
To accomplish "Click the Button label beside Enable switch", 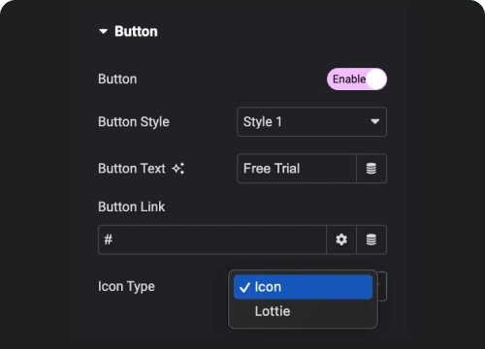I will (117, 79).
